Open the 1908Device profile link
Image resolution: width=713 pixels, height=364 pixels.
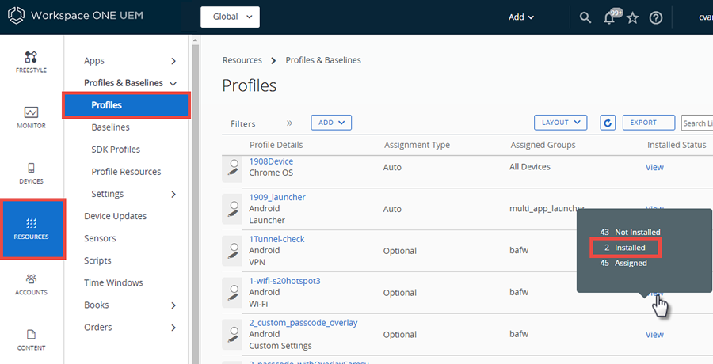coord(272,161)
